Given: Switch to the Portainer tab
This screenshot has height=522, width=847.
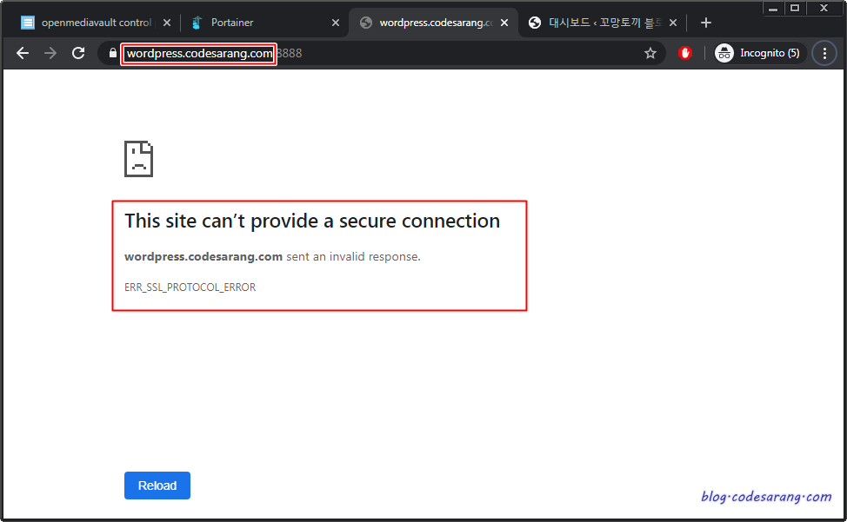Looking at the screenshot, I should pyautogui.click(x=264, y=23).
